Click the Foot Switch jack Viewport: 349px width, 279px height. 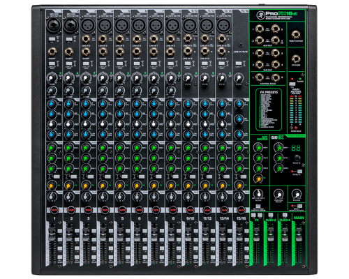coord(296,35)
